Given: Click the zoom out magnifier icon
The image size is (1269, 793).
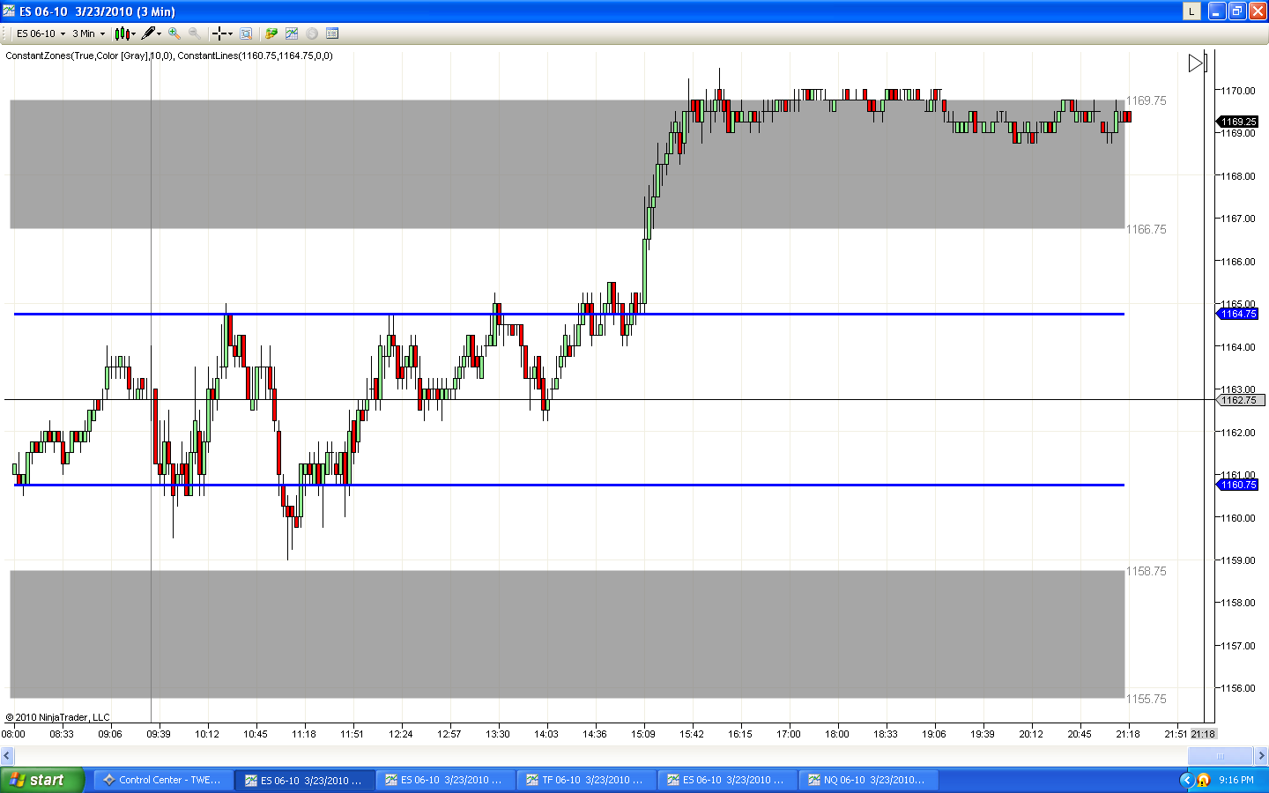Looking at the screenshot, I should click(194, 33).
